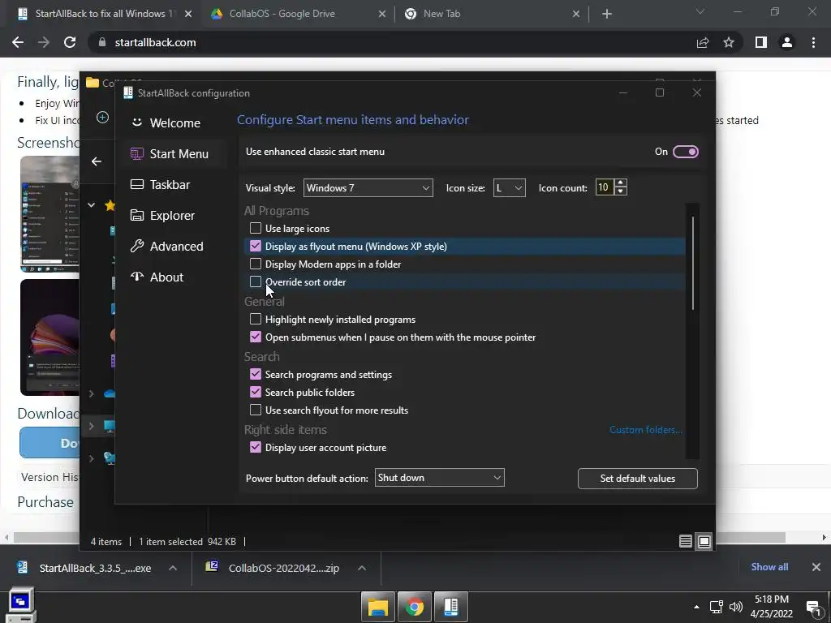The image size is (831, 623).
Task: Expand the This PC tree node in Explorer
Action: (x=91, y=426)
